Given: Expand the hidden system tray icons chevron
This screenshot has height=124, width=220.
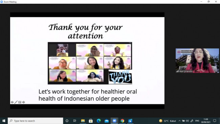Looking at the screenshot, I should point(179,121).
